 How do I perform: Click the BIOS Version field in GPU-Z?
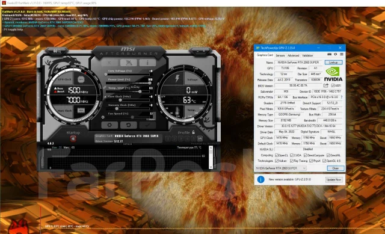click(298, 85)
